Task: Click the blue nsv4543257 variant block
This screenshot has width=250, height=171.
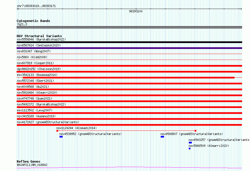Action: 190,143
